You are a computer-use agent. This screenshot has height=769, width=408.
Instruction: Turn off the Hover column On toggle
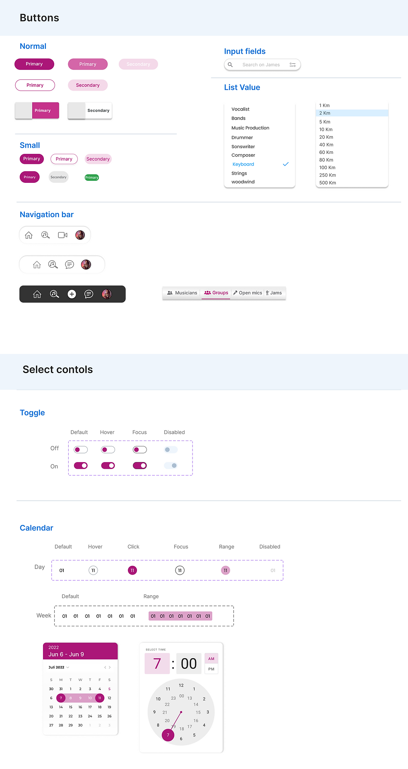coord(108,466)
